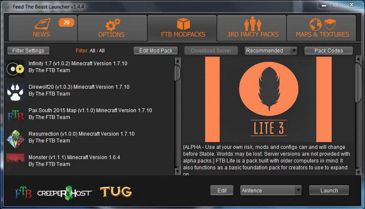Click the FTB logo at the bottom
The image size is (365, 209).
pyautogui.click(x=23, y=192)
